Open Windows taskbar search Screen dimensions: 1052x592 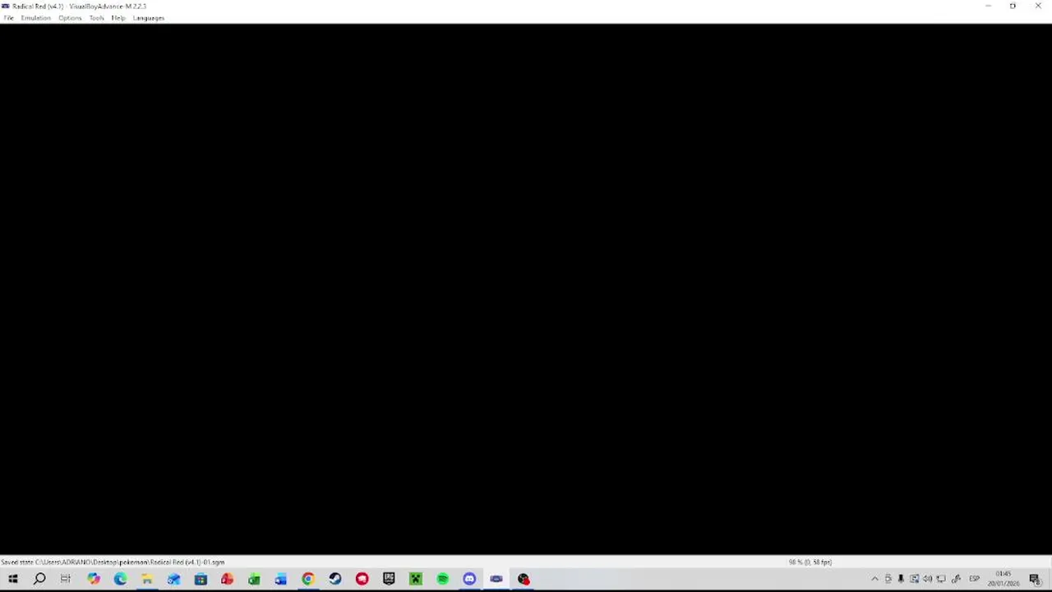[39, 579]
